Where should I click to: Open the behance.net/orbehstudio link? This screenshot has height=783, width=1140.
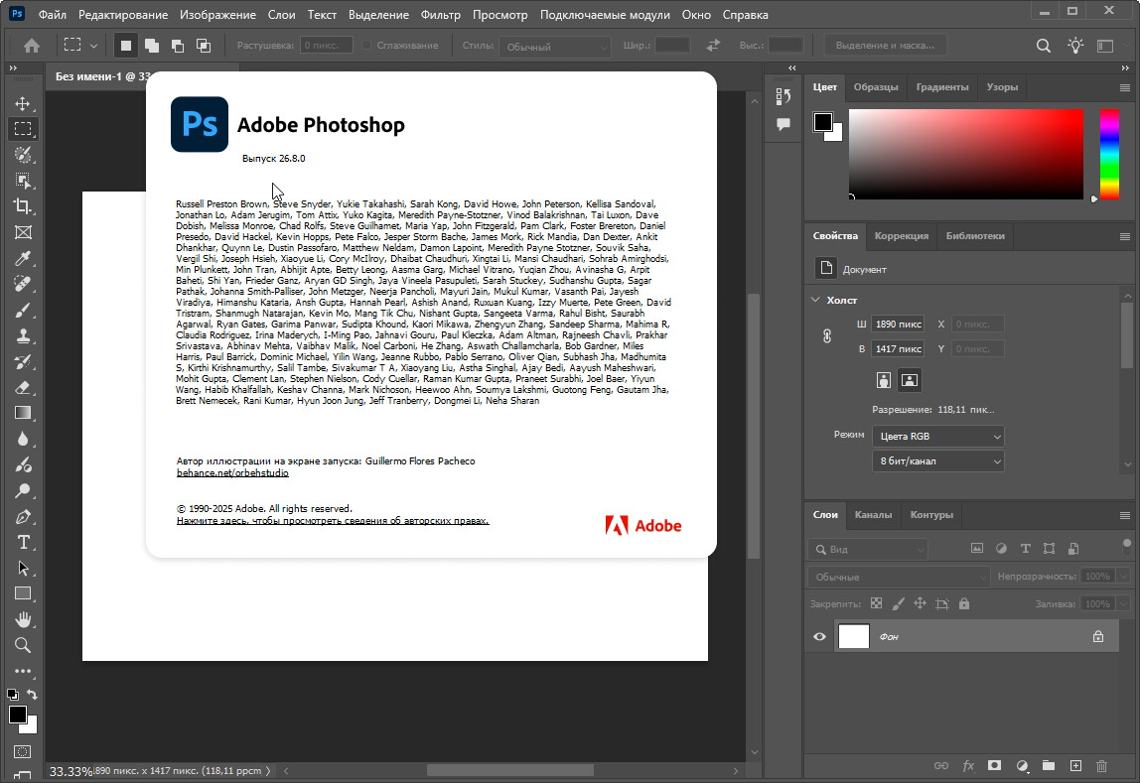[232, 472]
